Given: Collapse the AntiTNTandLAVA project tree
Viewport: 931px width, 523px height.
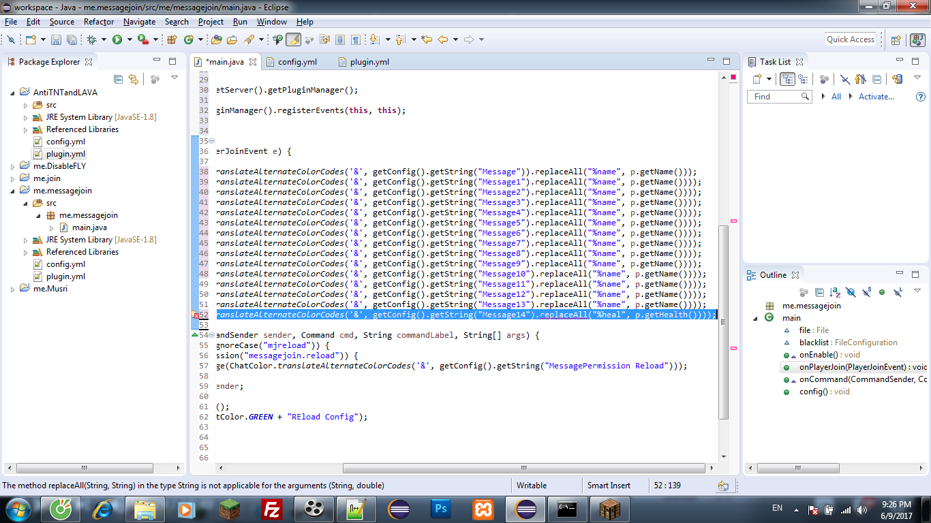Looking at the screenshot, I should (14, 93).
